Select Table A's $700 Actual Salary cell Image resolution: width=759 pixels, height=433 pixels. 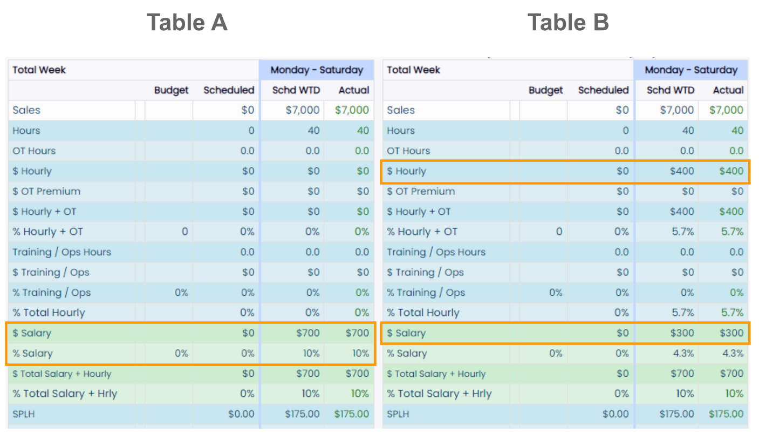(x=357, y=333)
